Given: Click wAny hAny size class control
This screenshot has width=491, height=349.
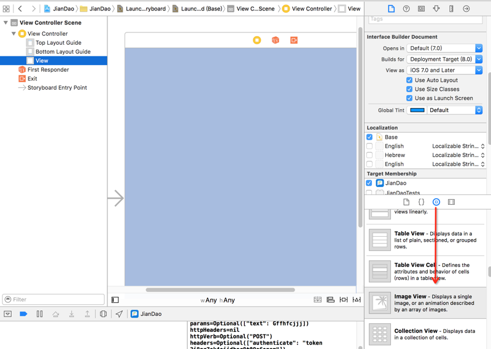Looking at the screenshot, I should (218, 300).
